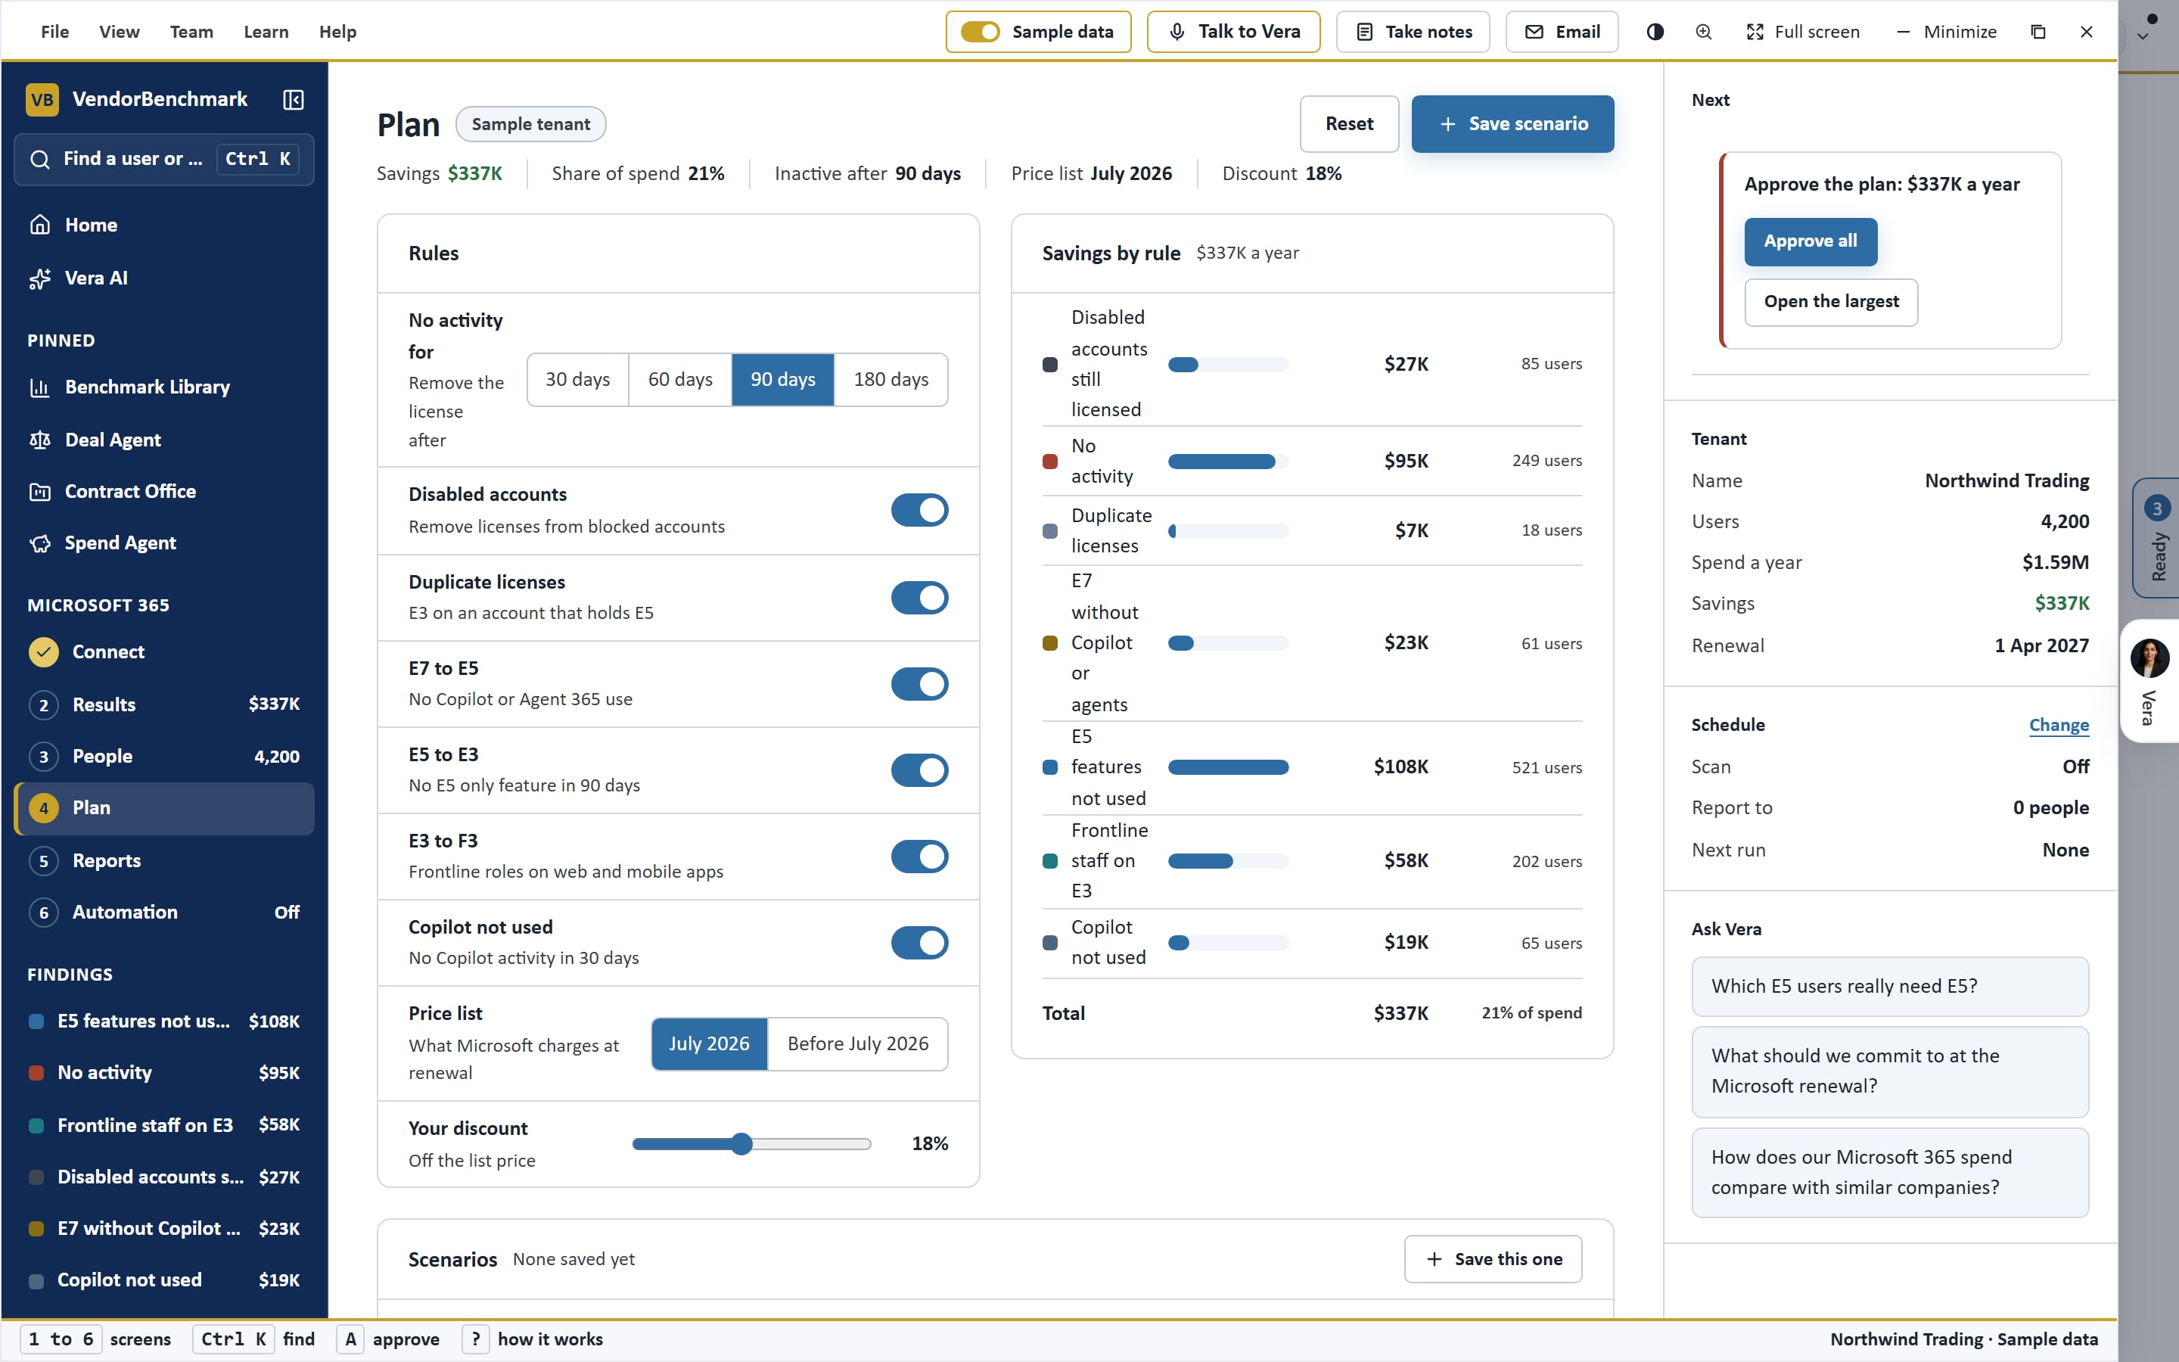Open Contract Office in sidebar
The width and height of the screenshot is (2179, 1362).
coord(164,492)
